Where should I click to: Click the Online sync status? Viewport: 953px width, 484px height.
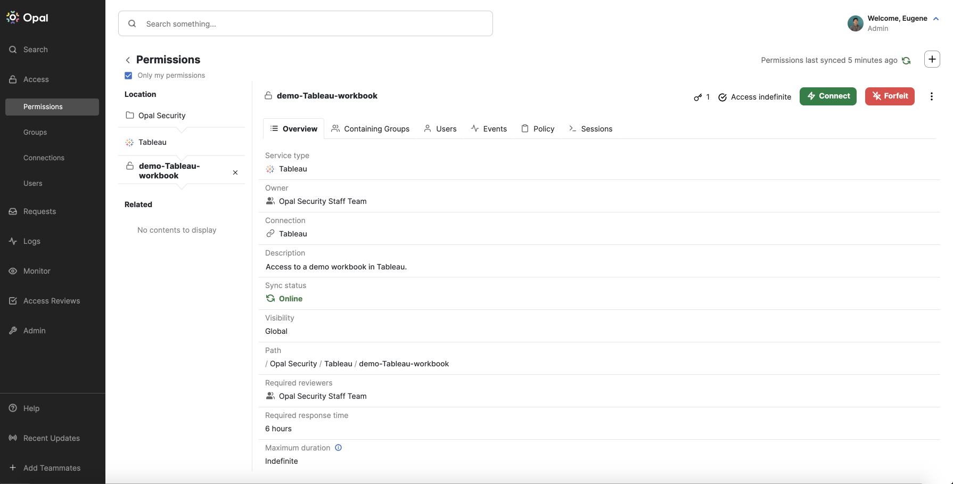tap(284, 299)
